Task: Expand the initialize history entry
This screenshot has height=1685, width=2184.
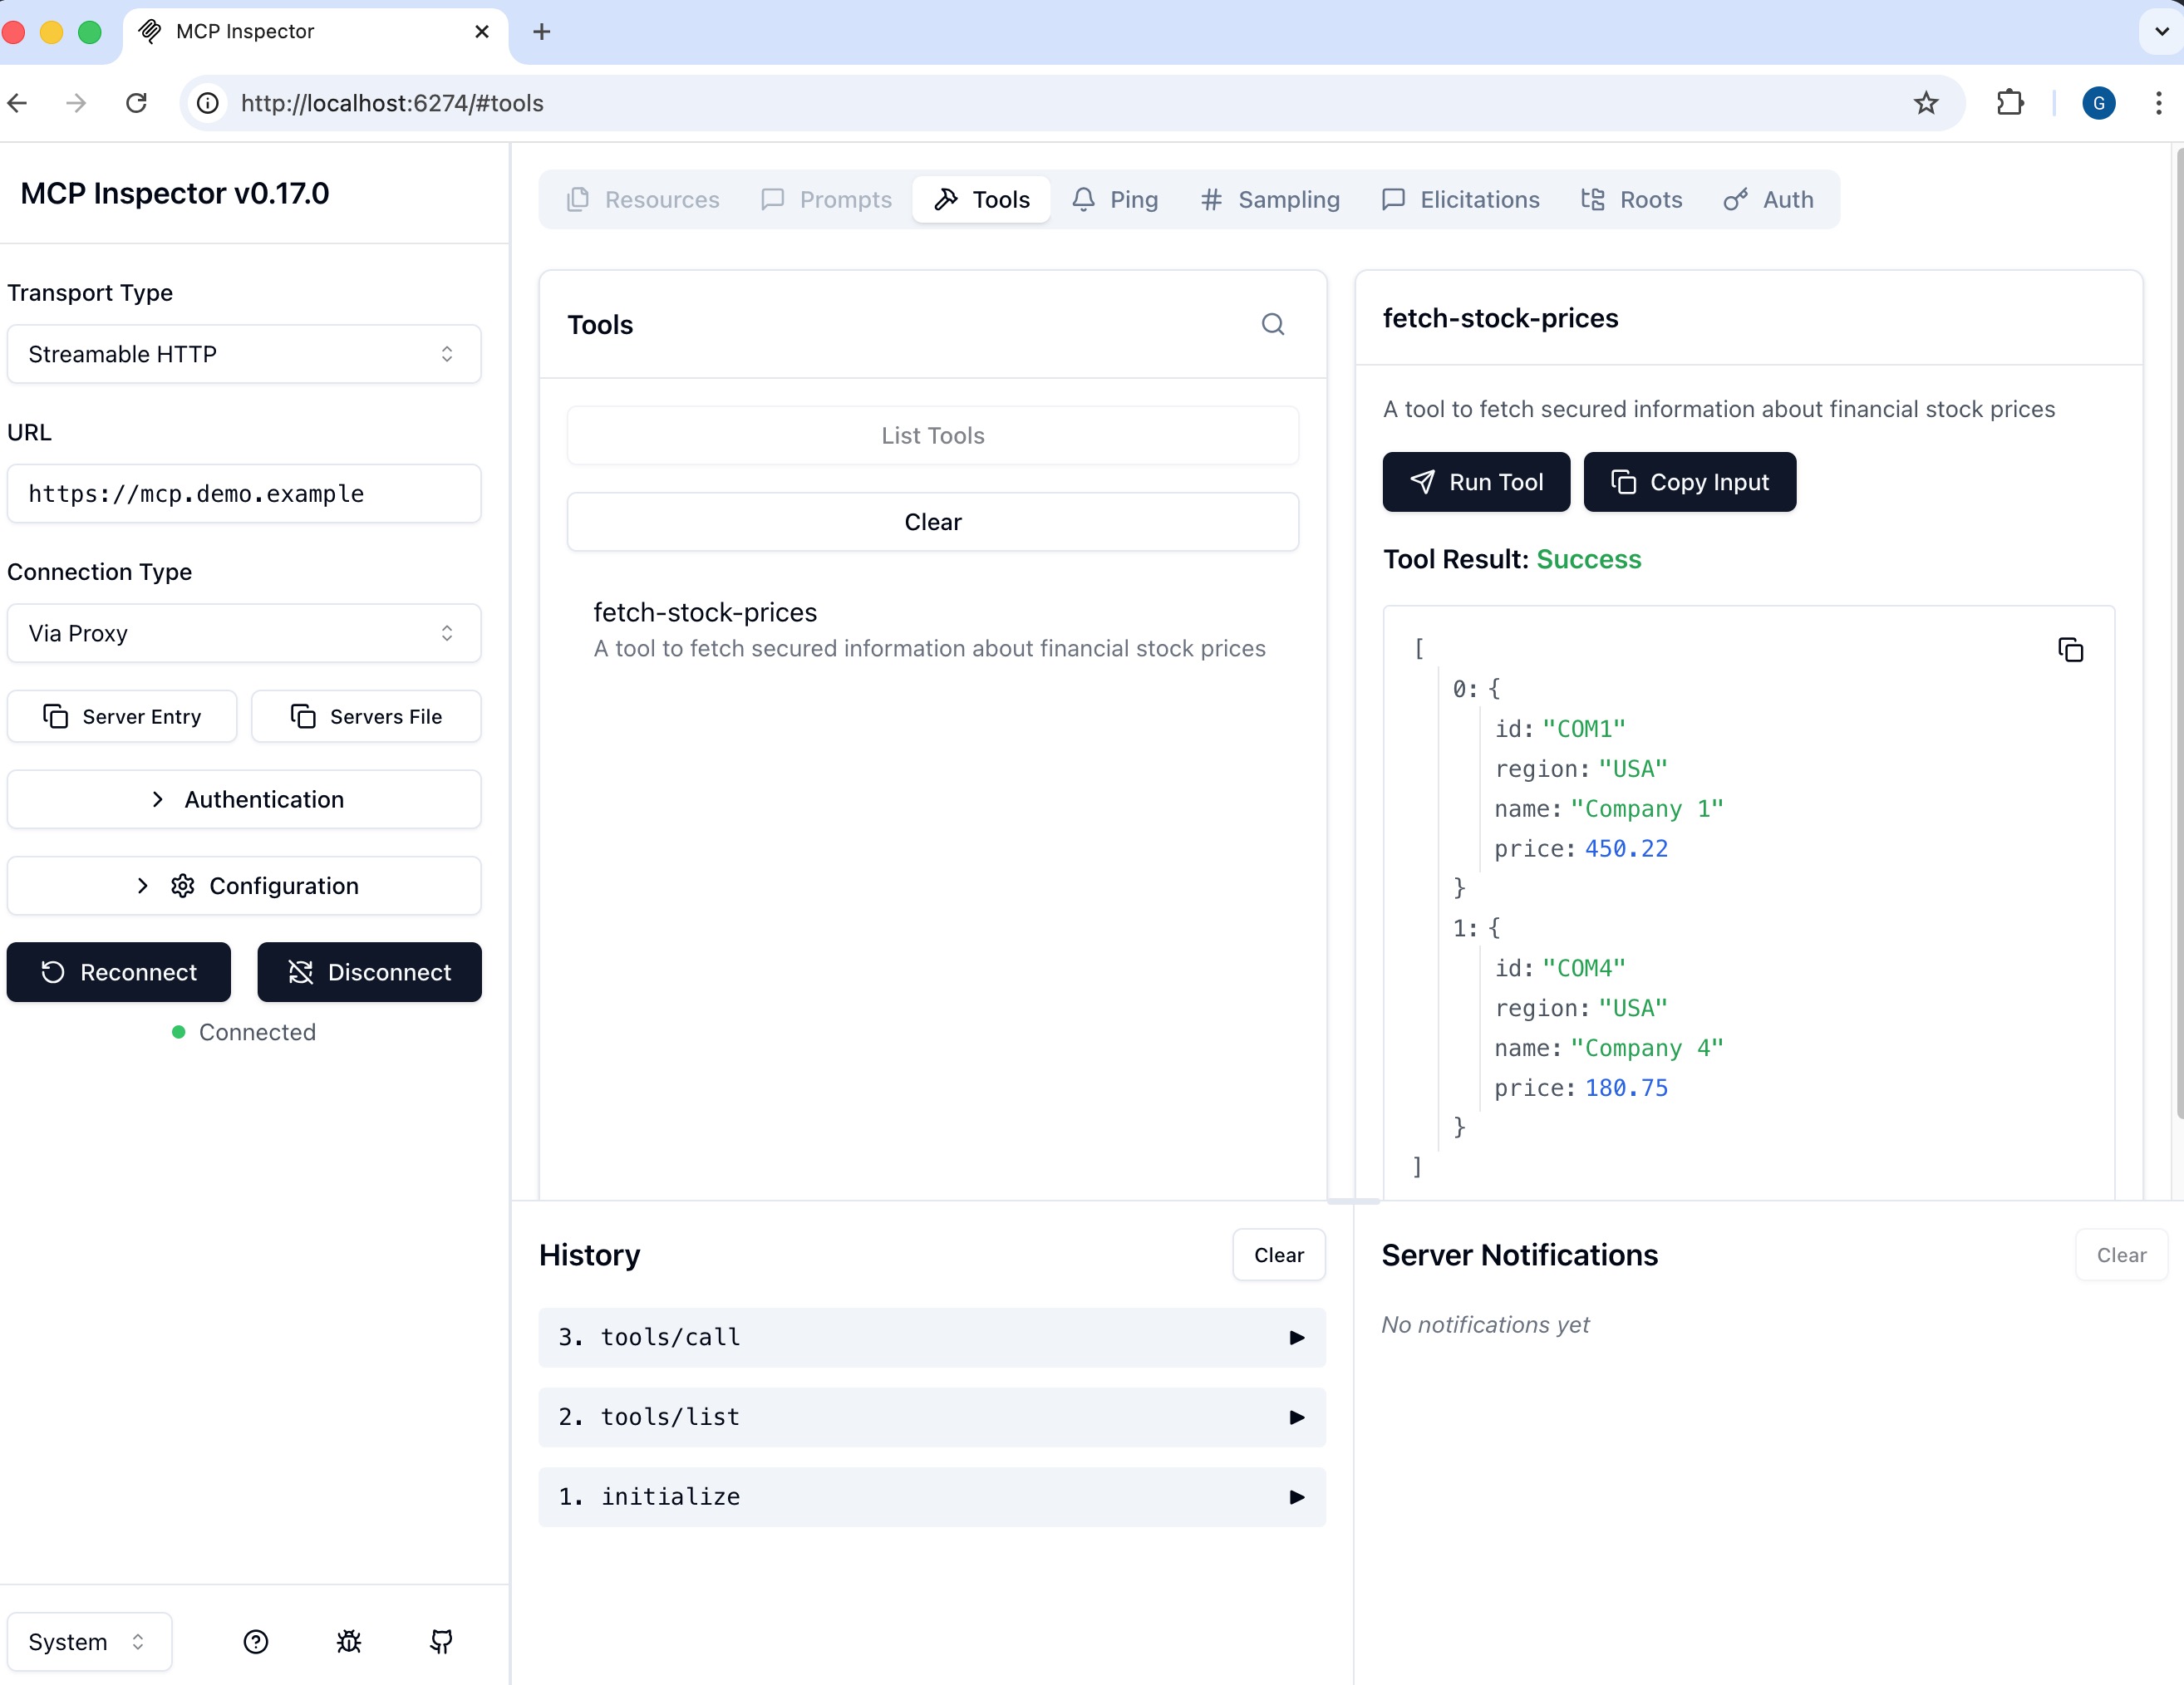Action: pos(931,1496)
